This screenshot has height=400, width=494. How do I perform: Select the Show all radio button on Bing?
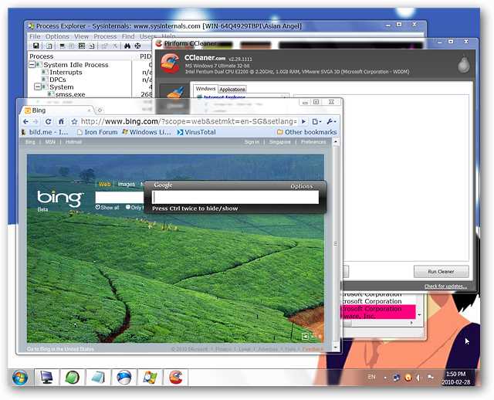(x=98, y=207)
